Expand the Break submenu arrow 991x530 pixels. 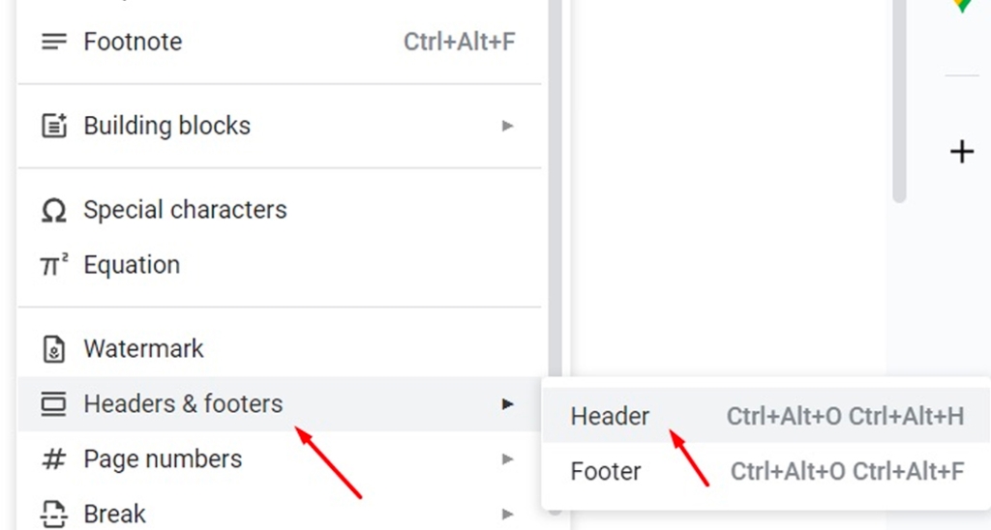pyautogui.click(x=507, y=514)
